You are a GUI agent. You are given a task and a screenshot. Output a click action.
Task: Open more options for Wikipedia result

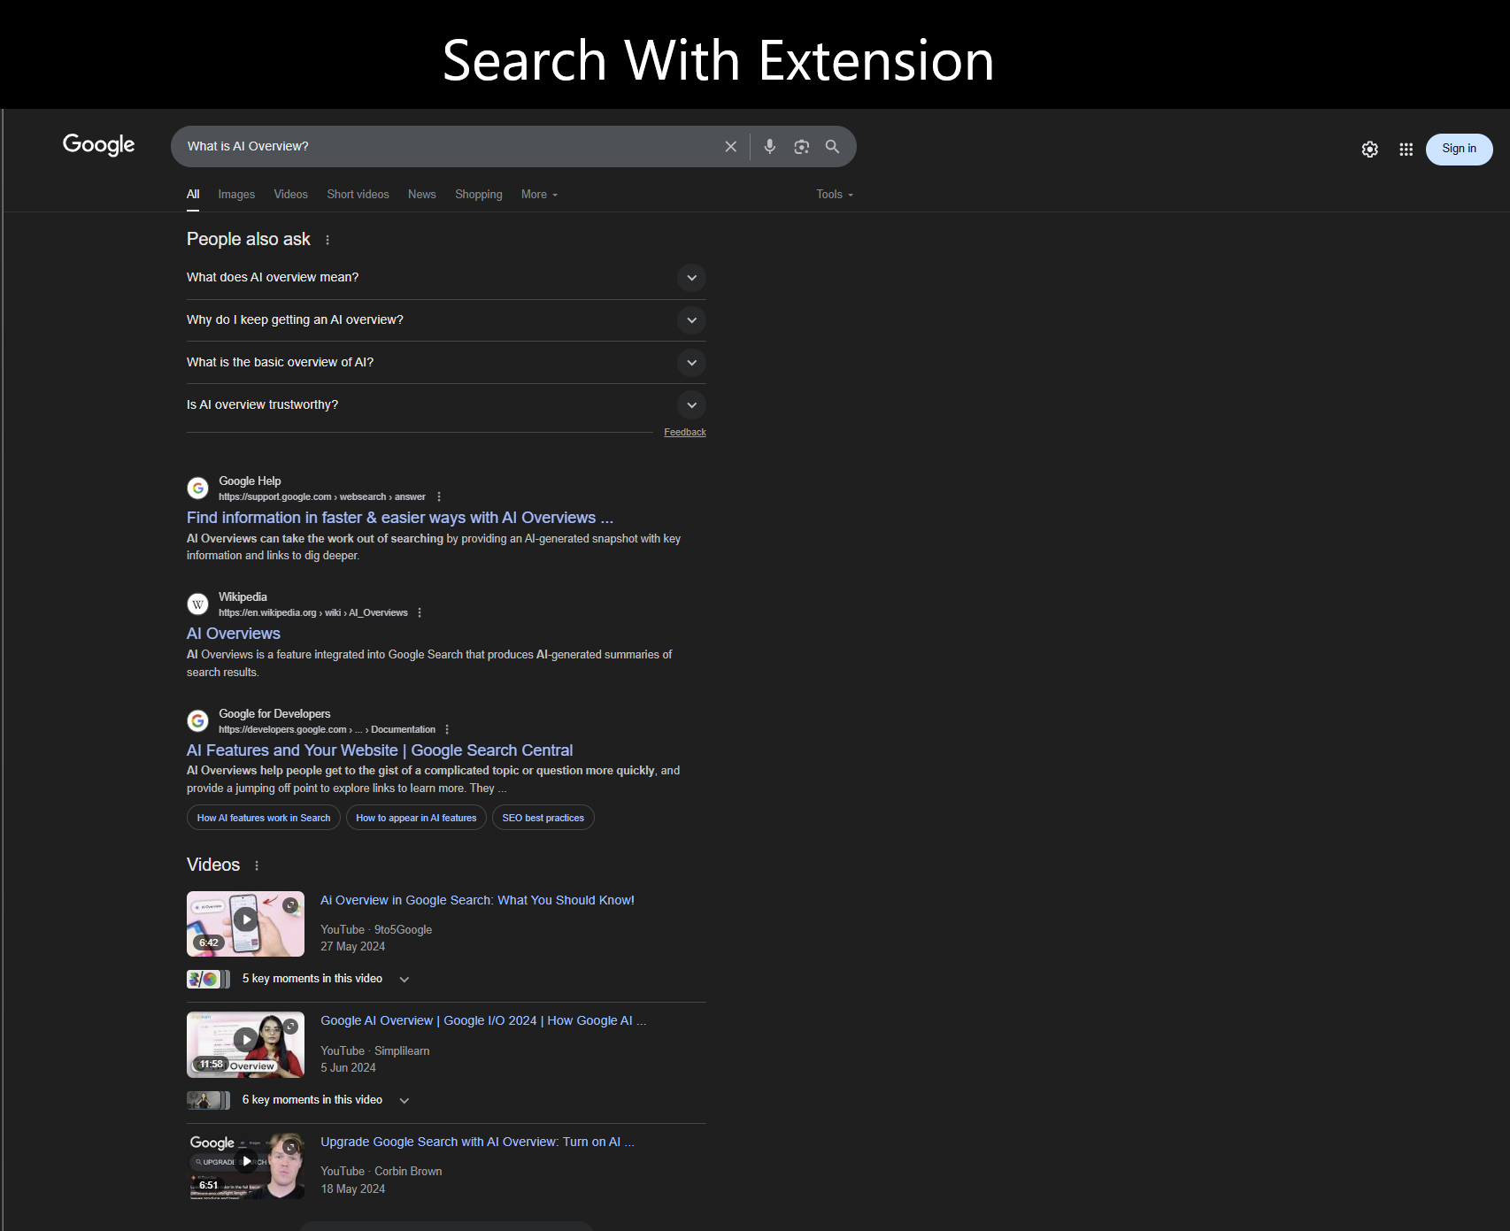pyautogui.click(x=420, y=613)
